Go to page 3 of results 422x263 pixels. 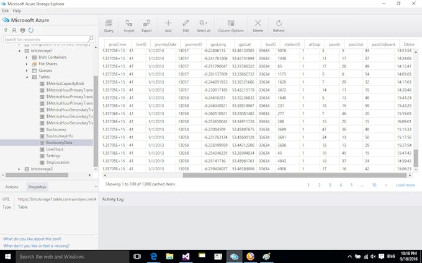(x=330, y=185)
